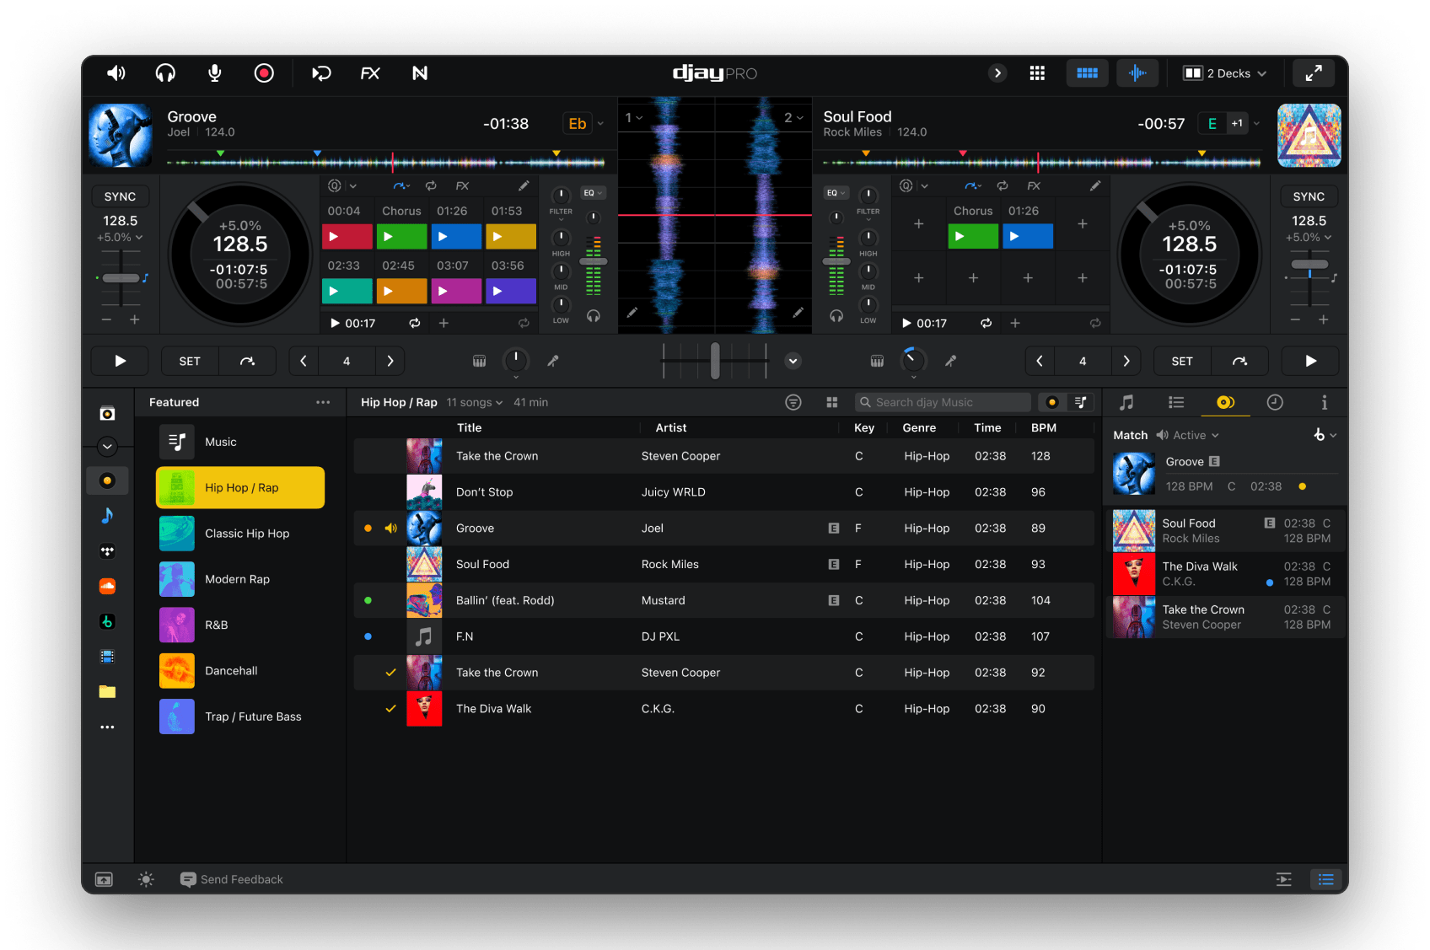Decrease loop length on left deck
Image resolution: width=1430 pixels, height=950 pixels.
click(304, 361)
